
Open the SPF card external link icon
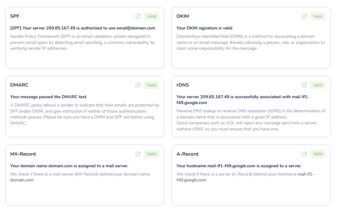(x=138, y=16)
